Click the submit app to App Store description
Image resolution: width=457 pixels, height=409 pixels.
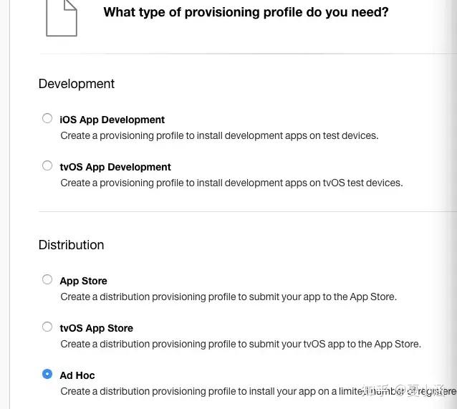point(228,297)
